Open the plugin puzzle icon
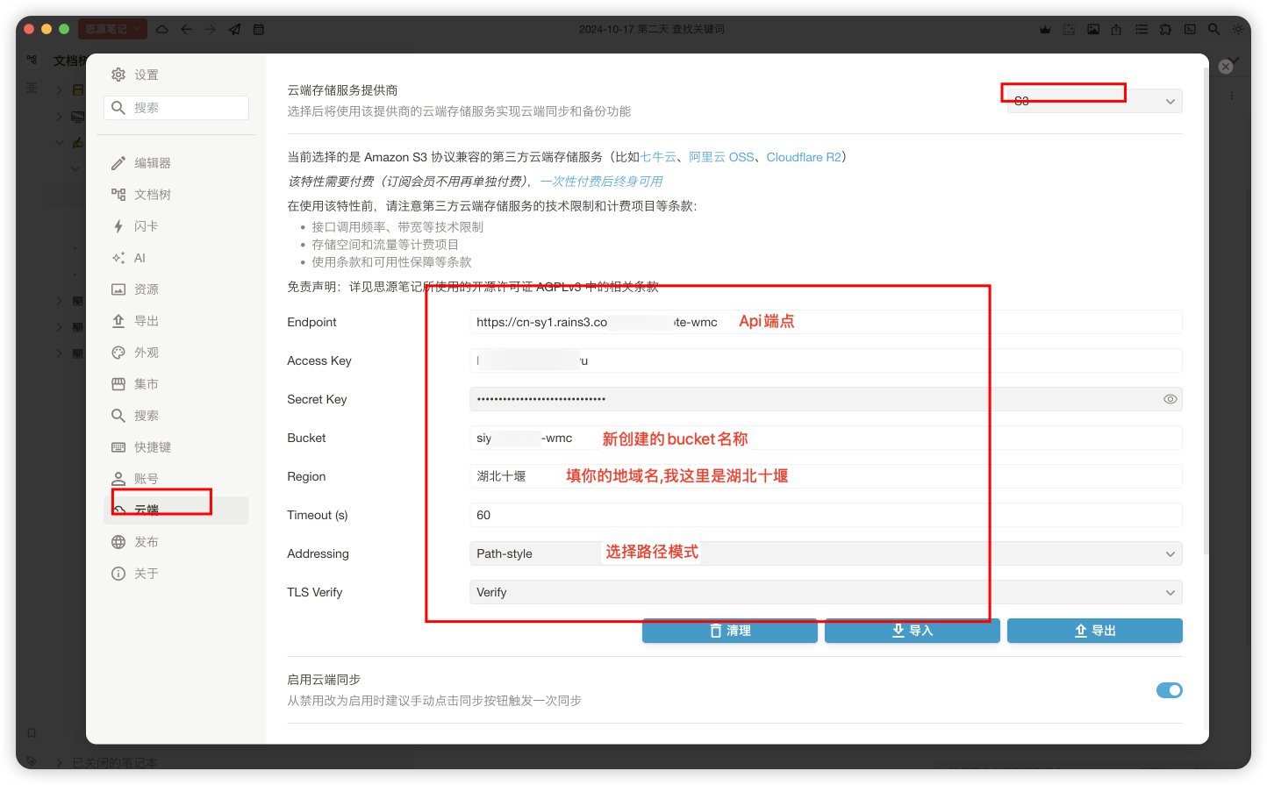Viewport: 1267px width, 785px height. (1165, 29)
